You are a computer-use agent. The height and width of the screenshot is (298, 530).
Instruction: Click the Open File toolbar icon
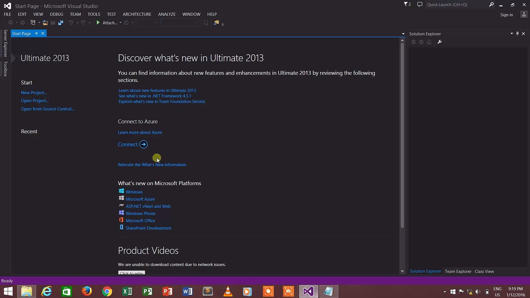(45, 23)
